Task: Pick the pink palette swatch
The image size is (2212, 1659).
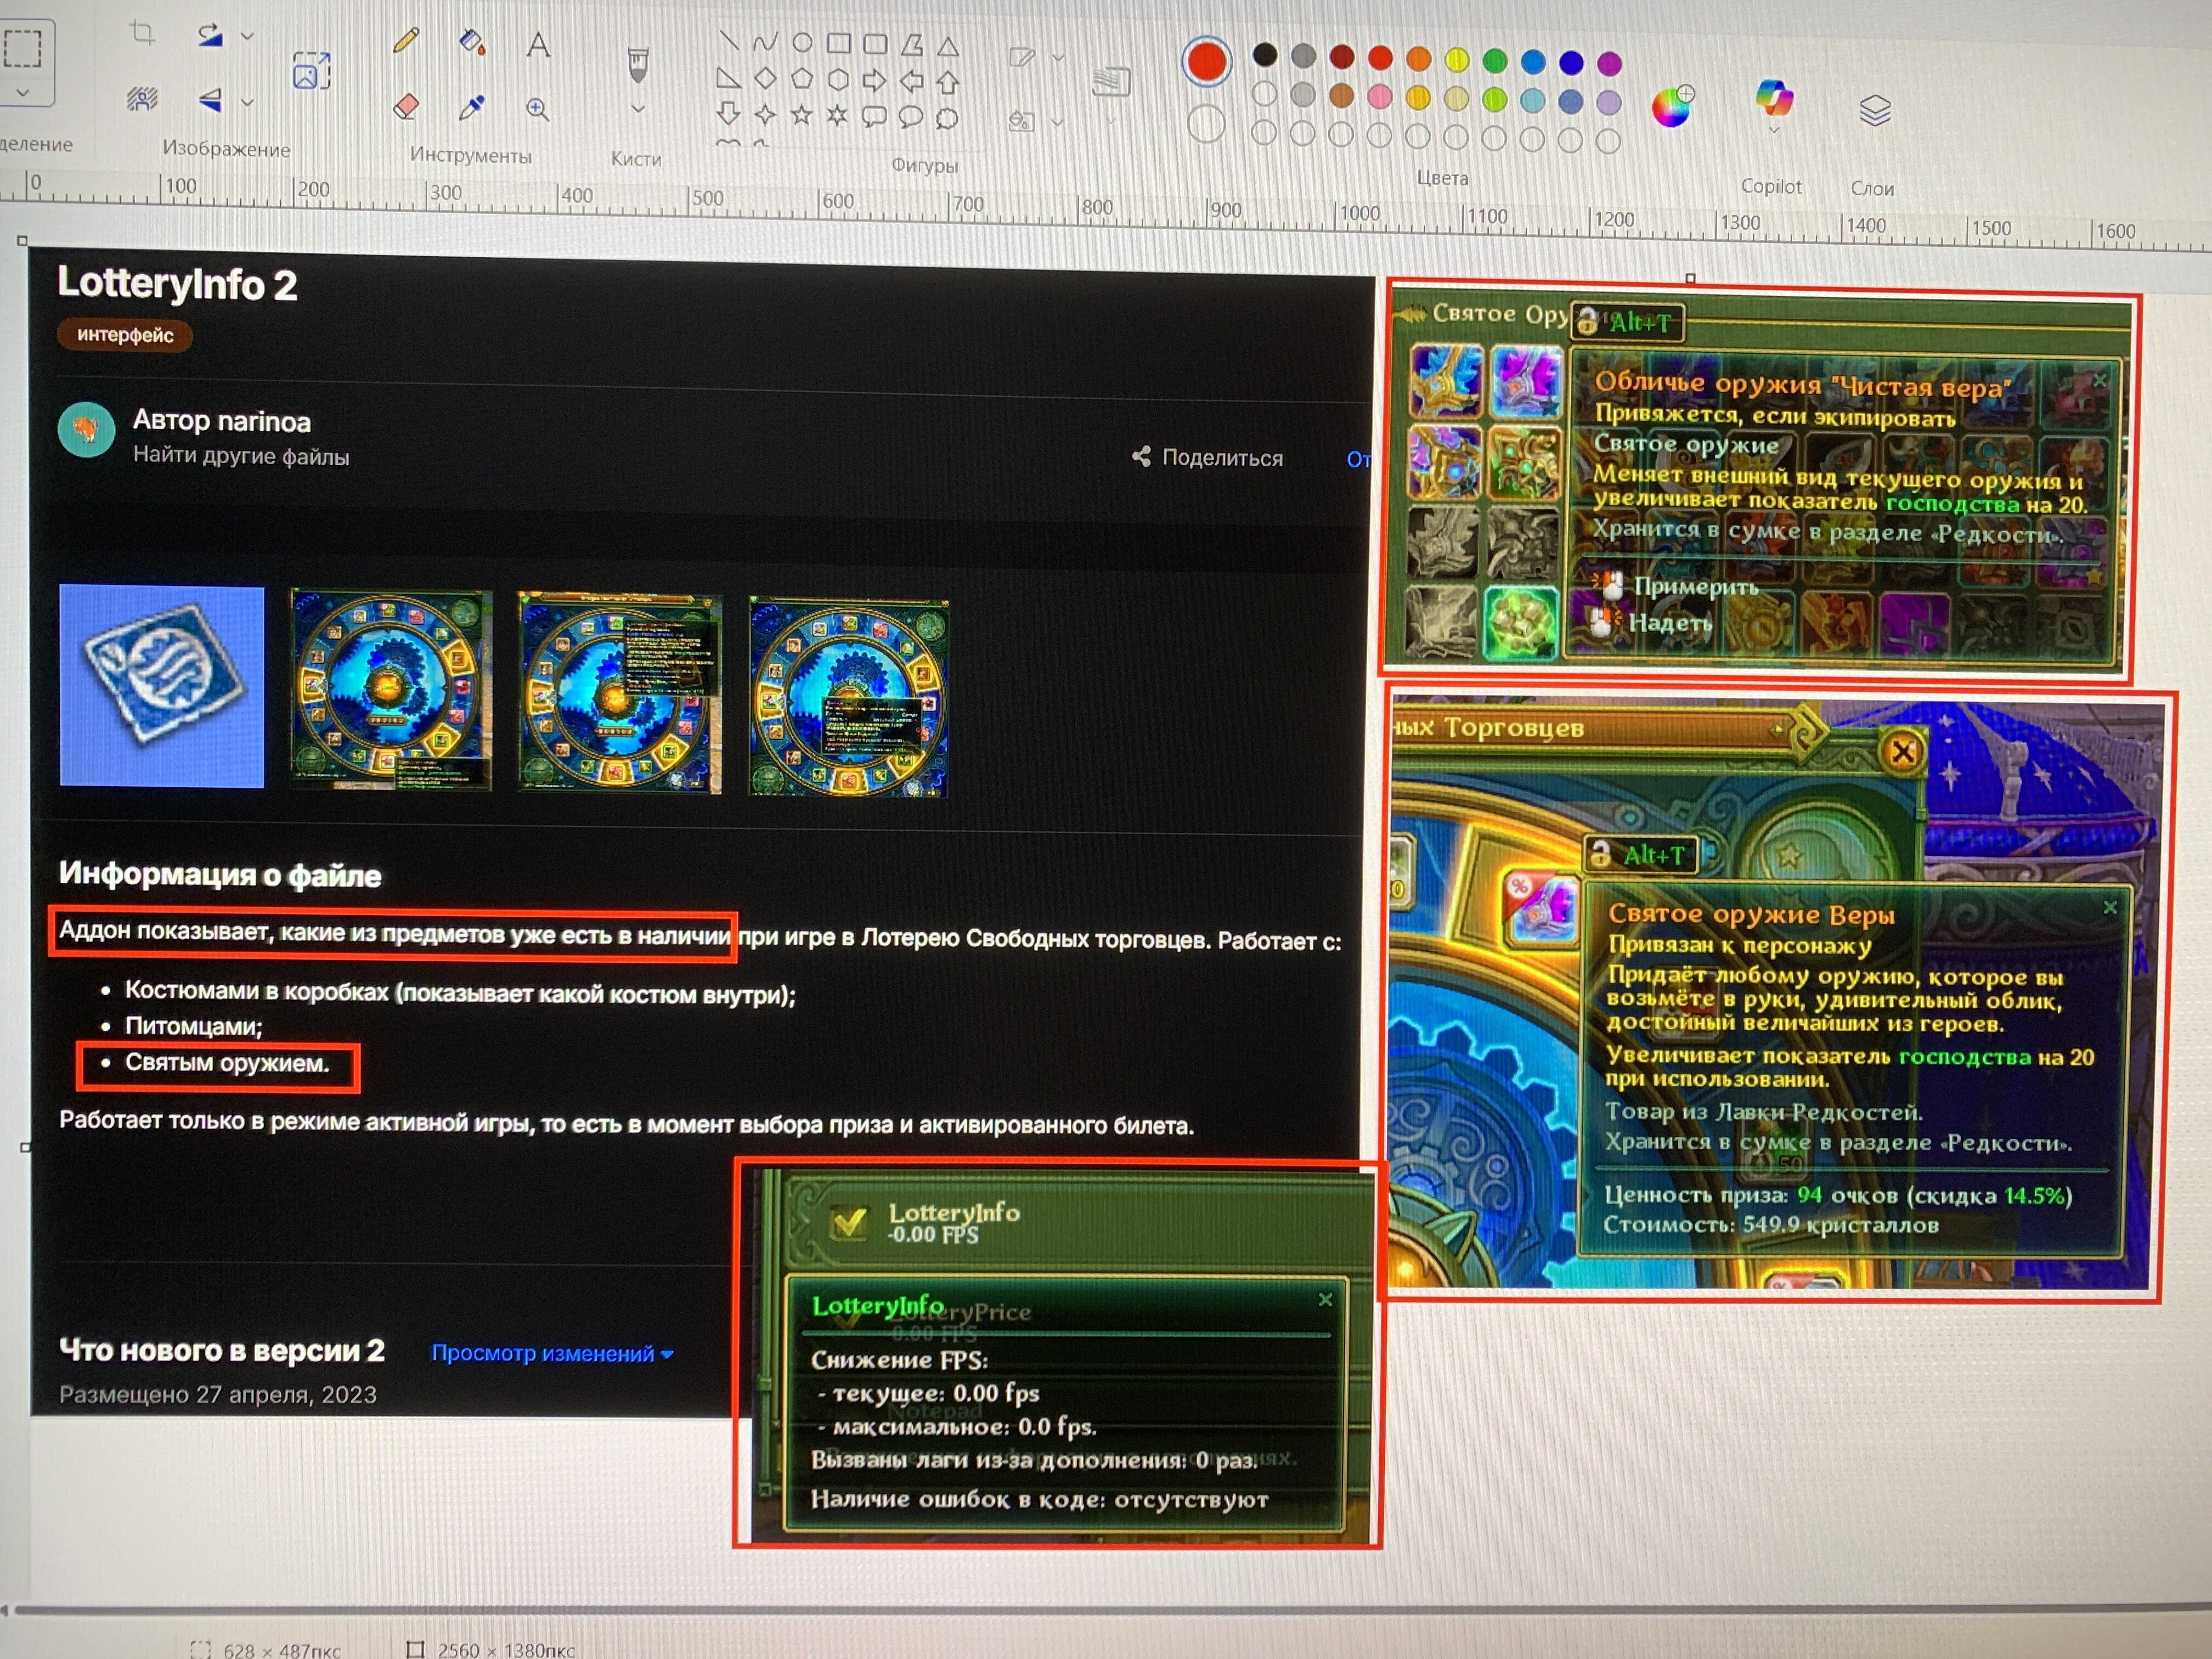Action: pos(1380,96)
